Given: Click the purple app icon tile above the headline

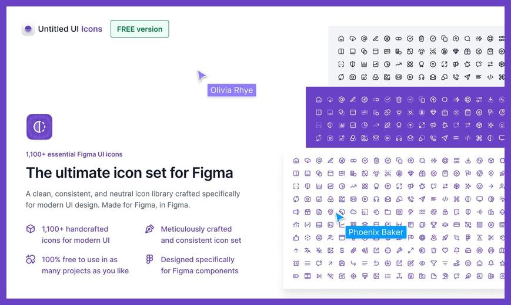Looking at the screenshot, I should point(39,127).
